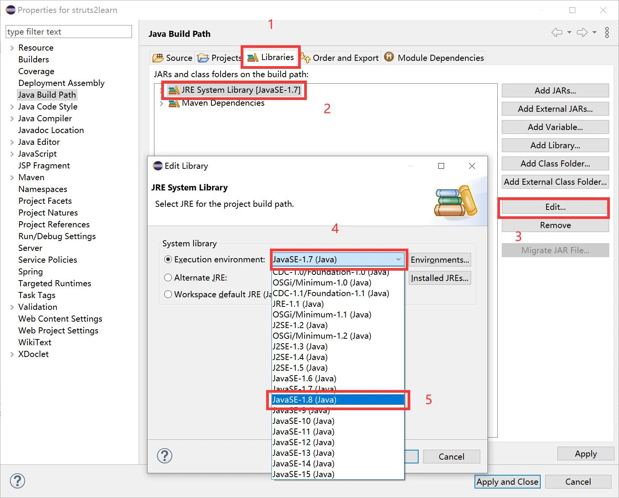Click the help icon in the Edit Library dialog
Viewport: 619px width, 498px height.
tap(165, 456)
